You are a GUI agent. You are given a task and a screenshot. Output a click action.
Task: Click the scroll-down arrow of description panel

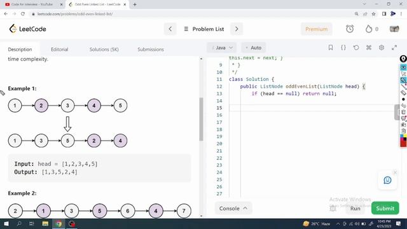tap(201, 216)
